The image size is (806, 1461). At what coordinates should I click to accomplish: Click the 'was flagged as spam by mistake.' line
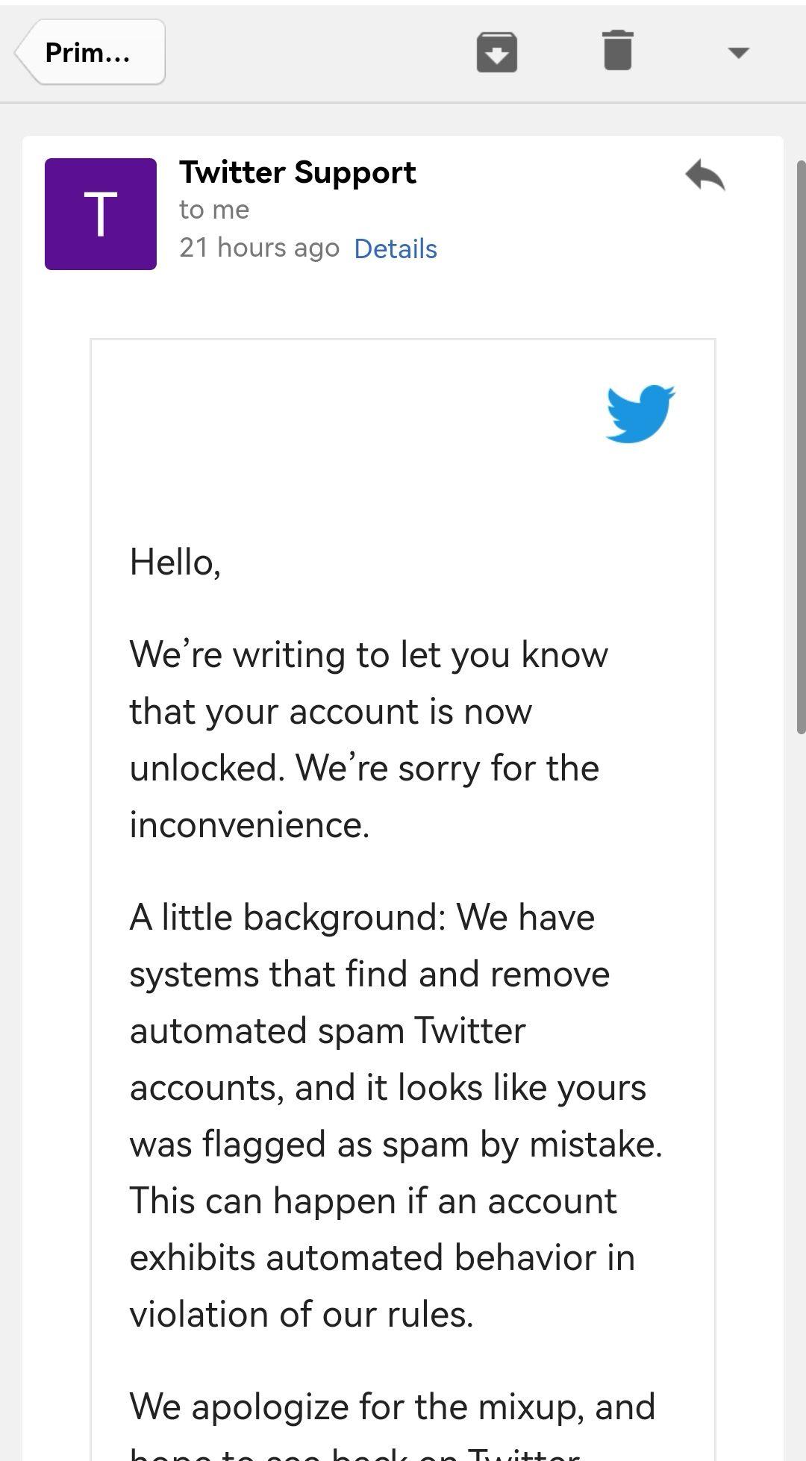(396, 1144)
